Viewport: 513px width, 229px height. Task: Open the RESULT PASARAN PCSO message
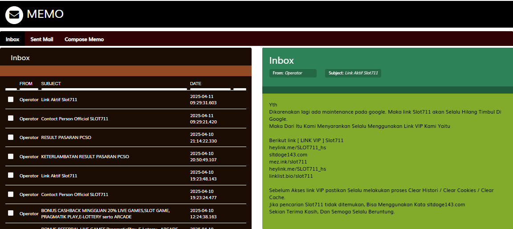66,137
